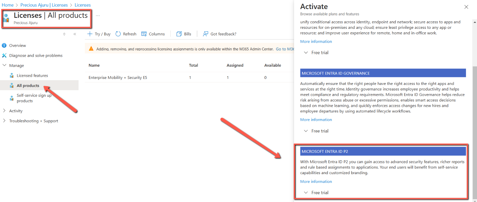477x202 pixels.
Task: Expand Free trial under Entra ID P2
Action: coord(316,193)
